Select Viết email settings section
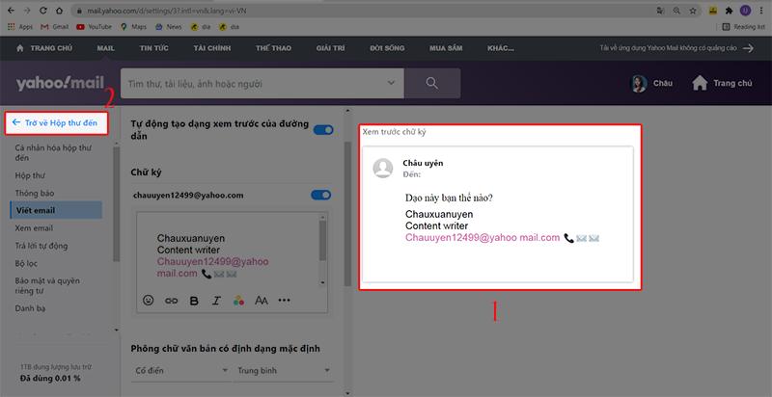The image size is (772, 397). pyautogui.click(x=56, y=210)
